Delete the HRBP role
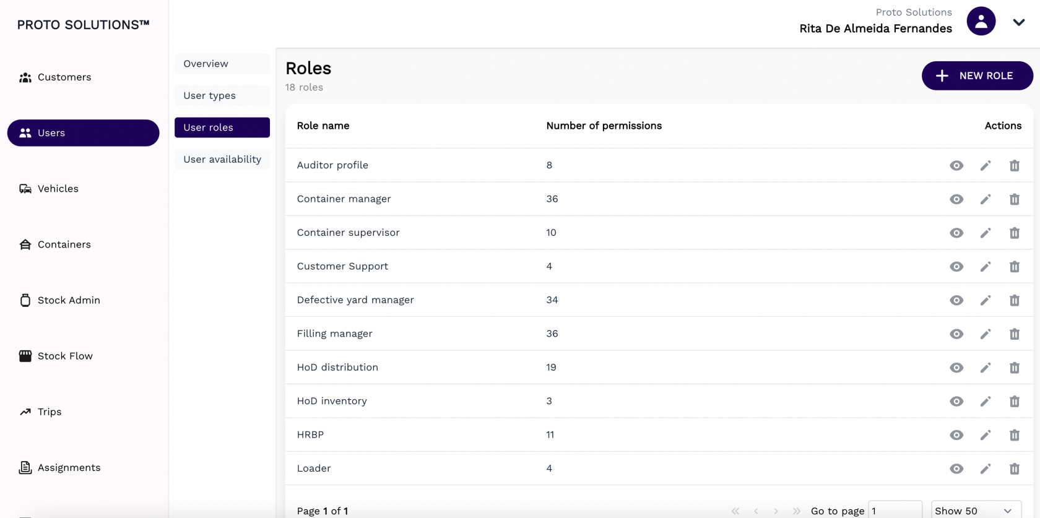 click(1015, 435)
